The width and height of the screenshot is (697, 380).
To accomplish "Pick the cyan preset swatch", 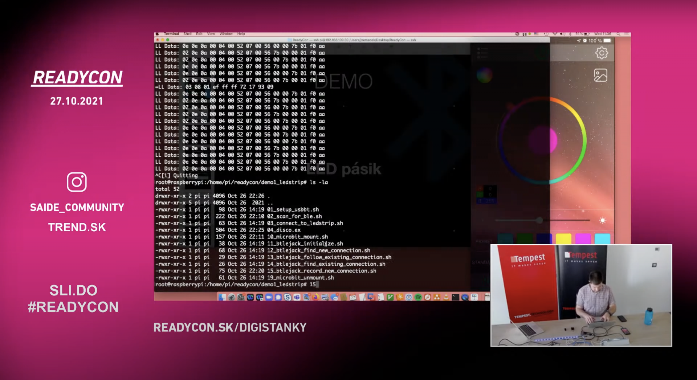I will click(x=603, y=239).
